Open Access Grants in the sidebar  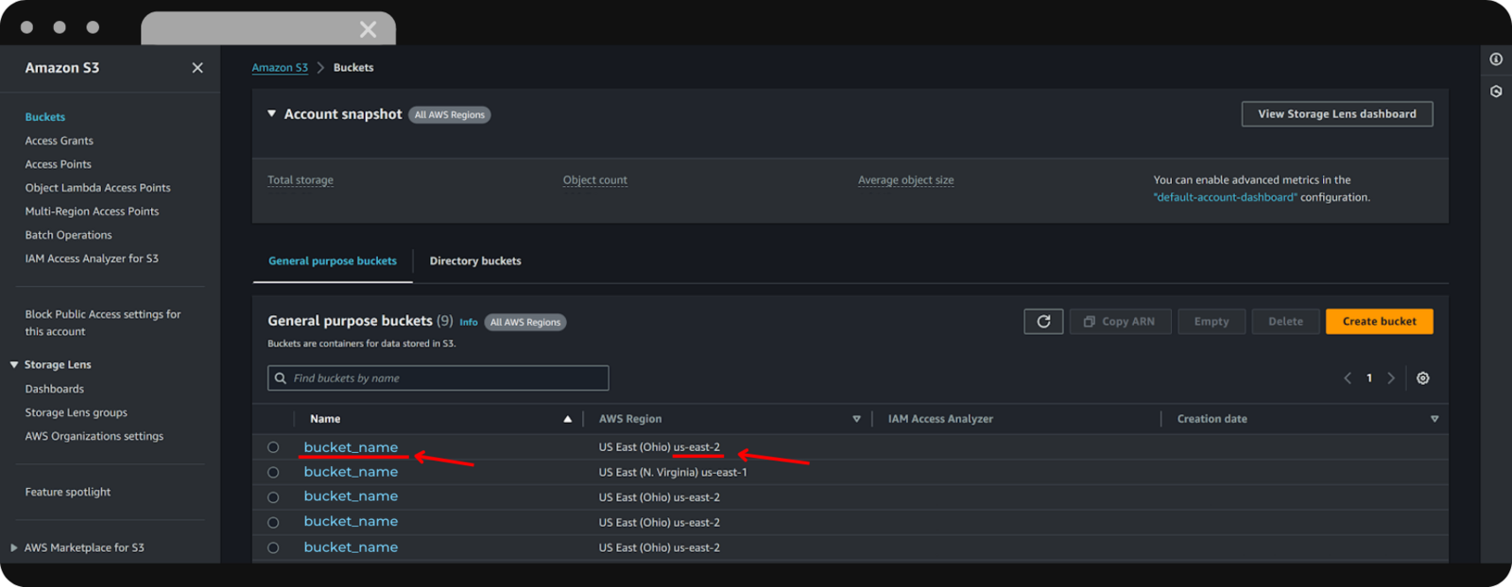[60, 141]
